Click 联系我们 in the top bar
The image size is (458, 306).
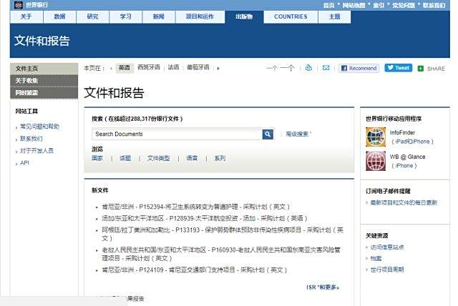[434, 5]
